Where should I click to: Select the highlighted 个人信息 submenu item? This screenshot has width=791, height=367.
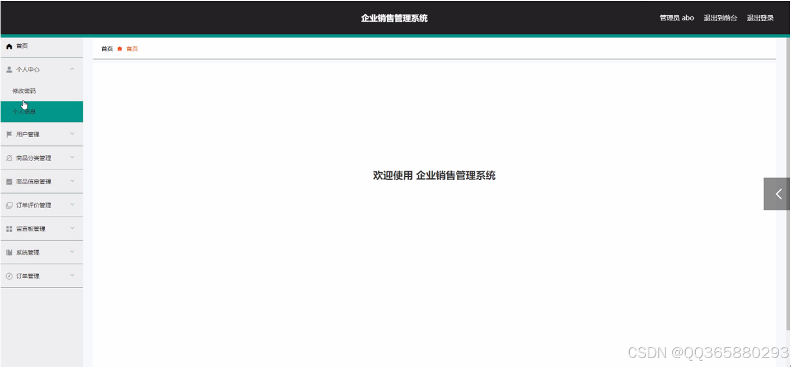pos(41,112)
